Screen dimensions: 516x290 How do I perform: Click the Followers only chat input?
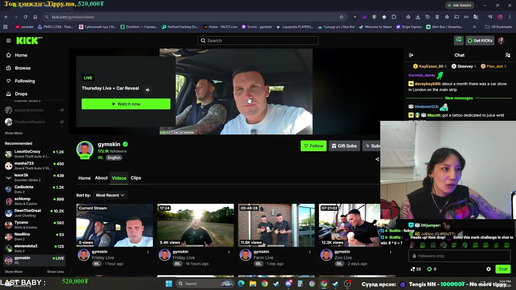459,256
